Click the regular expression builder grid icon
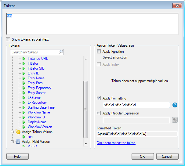The image size is (185, 166). (175, 120)
